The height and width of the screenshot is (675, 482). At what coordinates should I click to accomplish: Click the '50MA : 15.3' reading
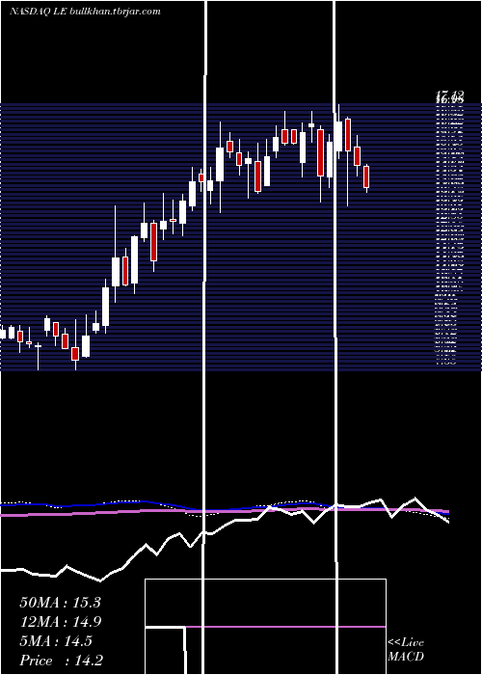[60, 603]
